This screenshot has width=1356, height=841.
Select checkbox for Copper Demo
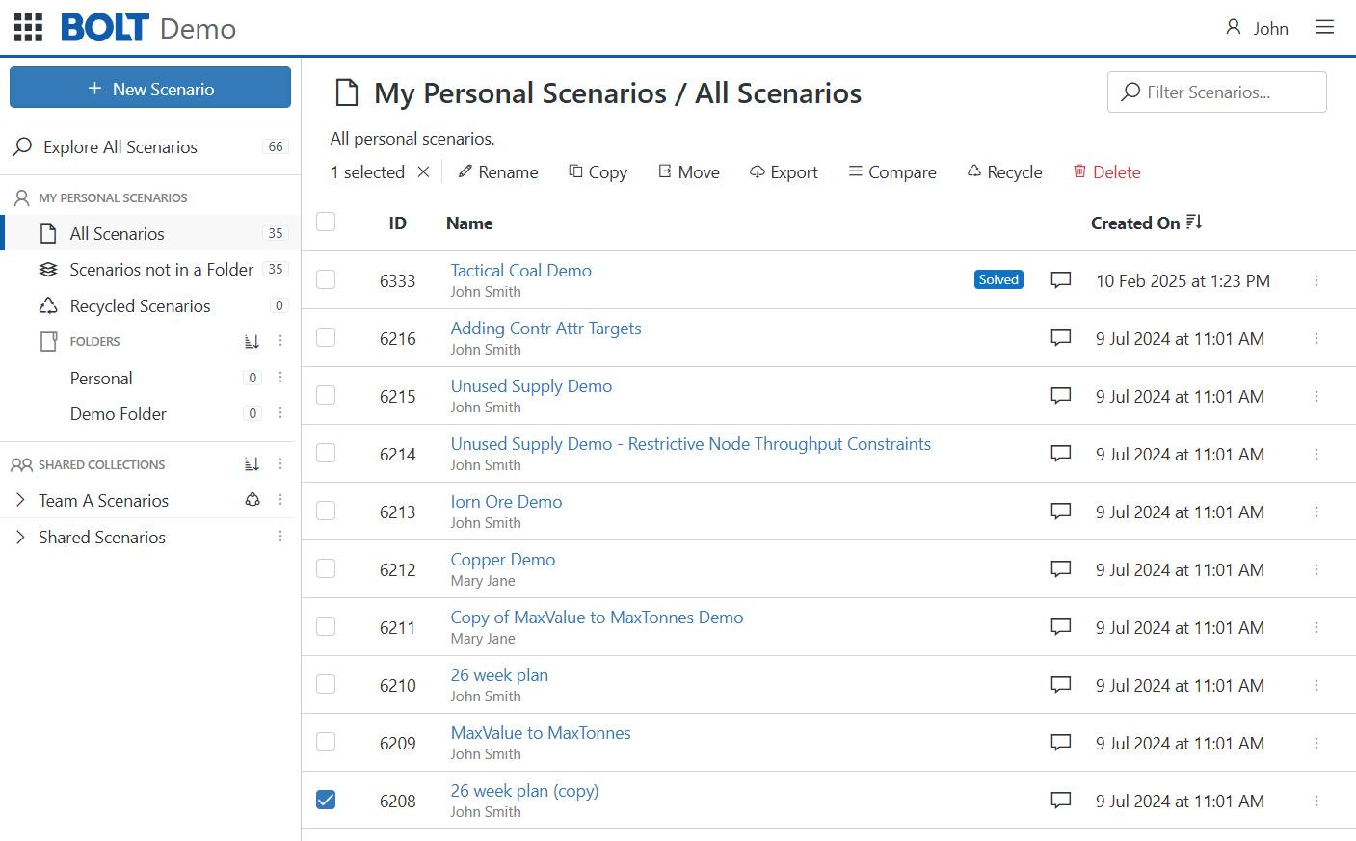(x=326, y=568)
